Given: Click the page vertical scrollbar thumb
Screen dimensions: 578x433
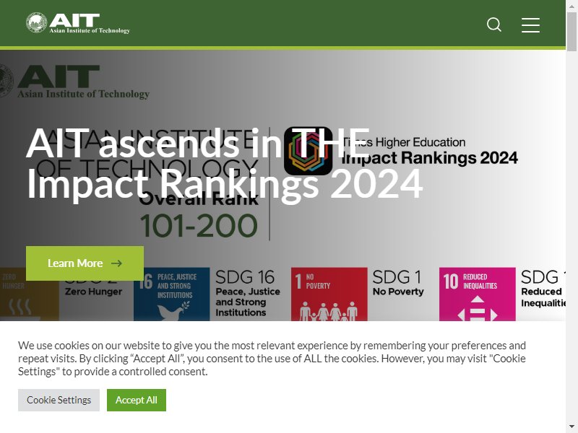Looking at the screenshot, I should tap(571, 32).
